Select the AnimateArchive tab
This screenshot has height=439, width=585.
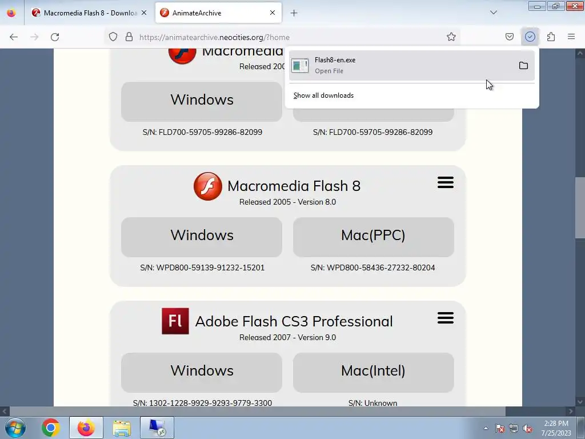pyautogui.click(x=218, y=13)
